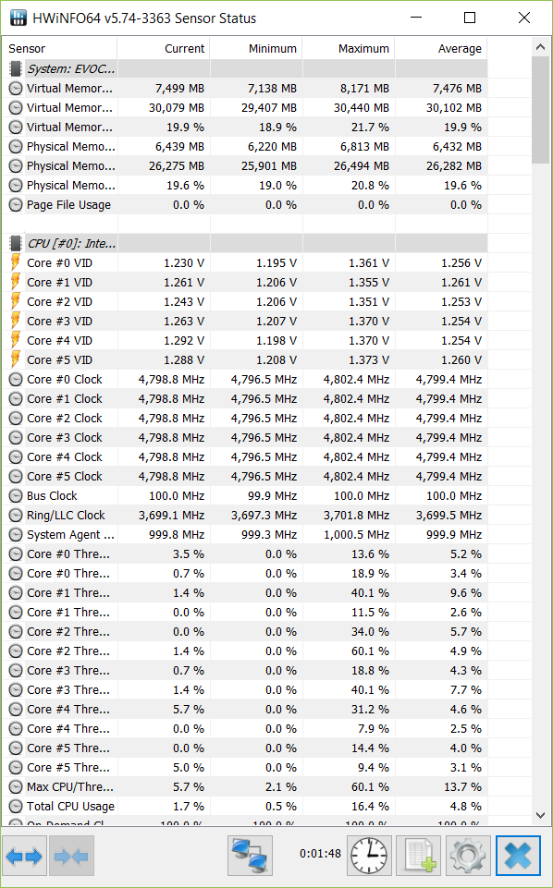Start logging with the sheet plus icon
The height and width of the screenshot is (888, 553).
click(x=418, y=856)
